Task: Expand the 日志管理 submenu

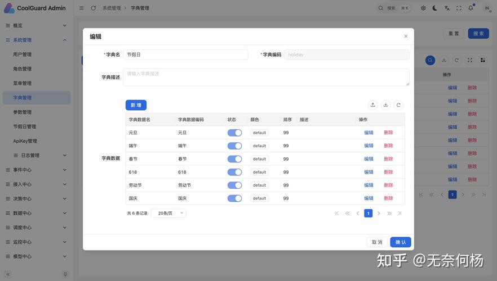Action: coord(37,156)
